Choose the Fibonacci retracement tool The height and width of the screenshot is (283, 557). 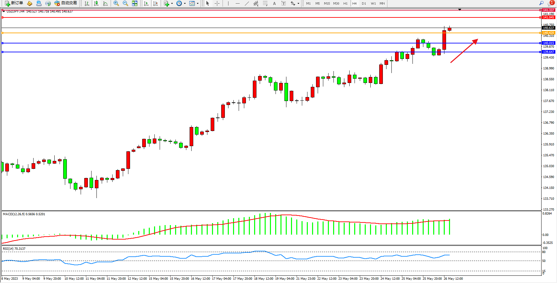tap(265, 3)
